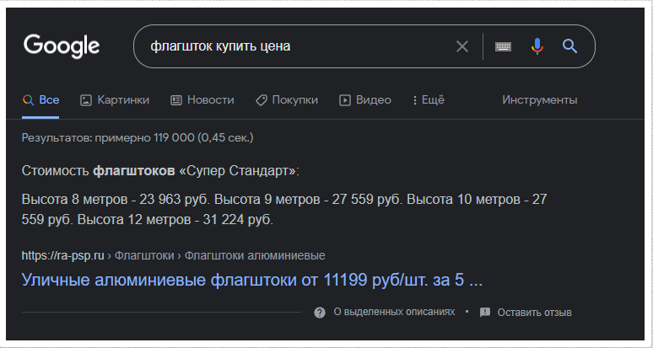This screenshot has width=653, height=348.
Task: Click the Высота 12 метров - 31 224 руб. text
Action: 175,220
